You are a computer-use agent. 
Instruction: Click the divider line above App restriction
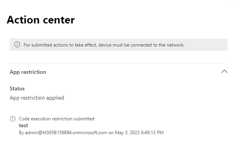click(119, 63)
